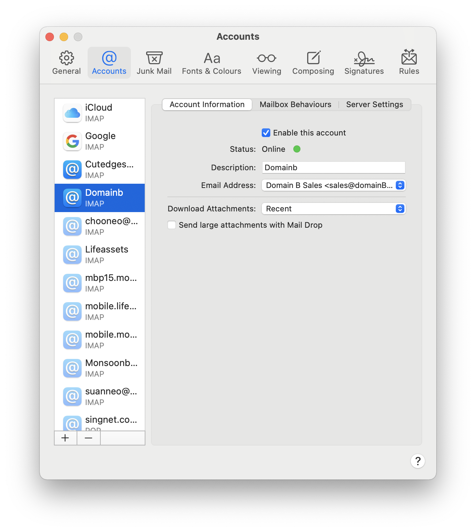Untick Enable this account checkbox
476x532 pixels.
[266, 133]
